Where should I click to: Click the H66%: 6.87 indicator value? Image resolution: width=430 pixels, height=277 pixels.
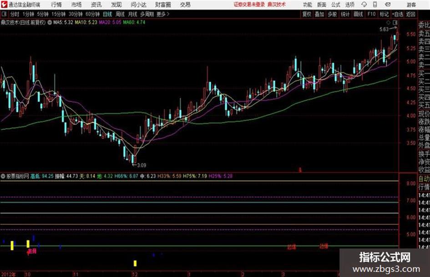click(126, 176)
